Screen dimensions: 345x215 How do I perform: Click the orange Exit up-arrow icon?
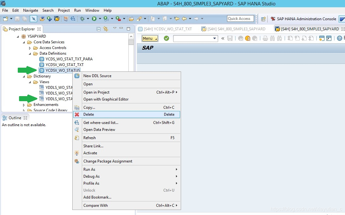click(x=248, y=38)
